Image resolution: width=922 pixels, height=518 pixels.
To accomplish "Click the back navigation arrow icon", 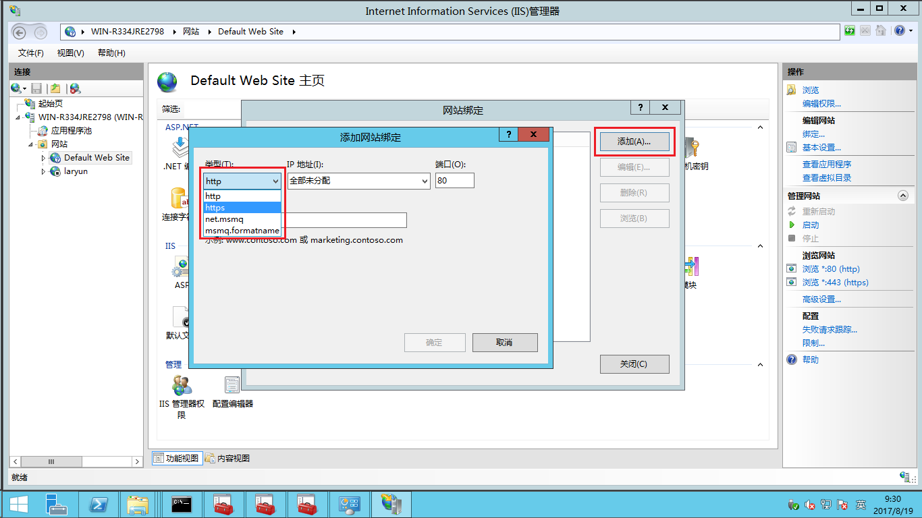I will (x=20, y=32).
